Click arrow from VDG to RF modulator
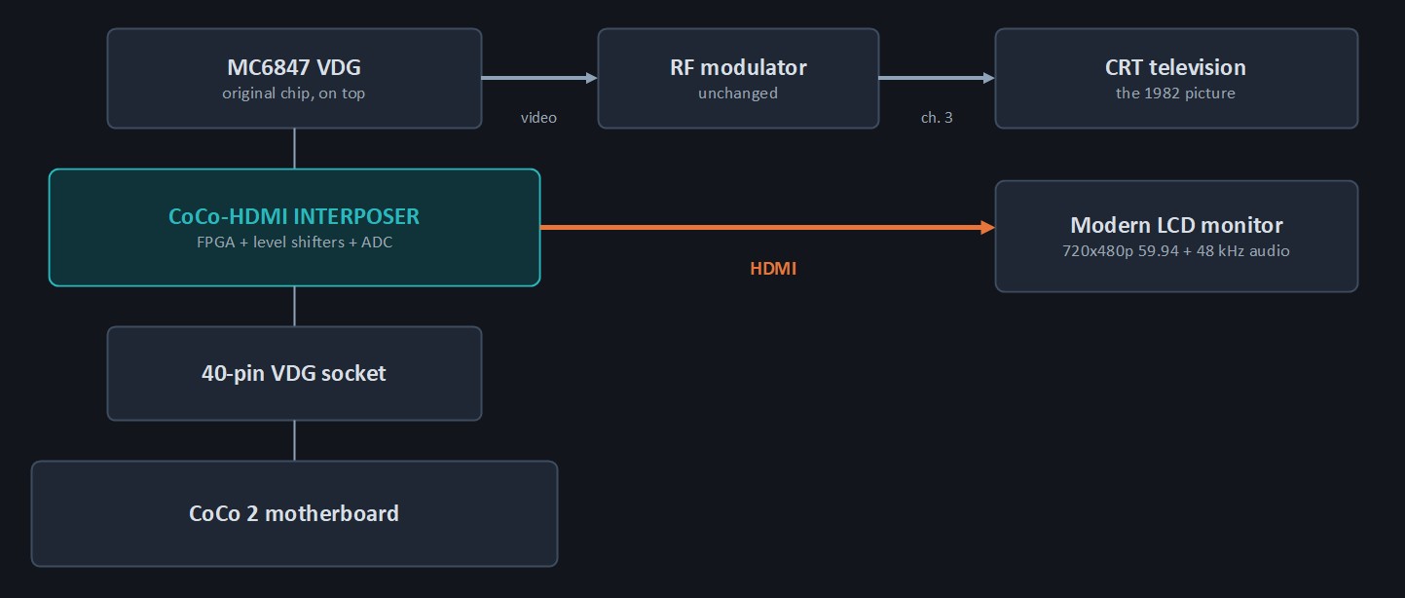The image size is (1405, 598). tap(539, 78)
